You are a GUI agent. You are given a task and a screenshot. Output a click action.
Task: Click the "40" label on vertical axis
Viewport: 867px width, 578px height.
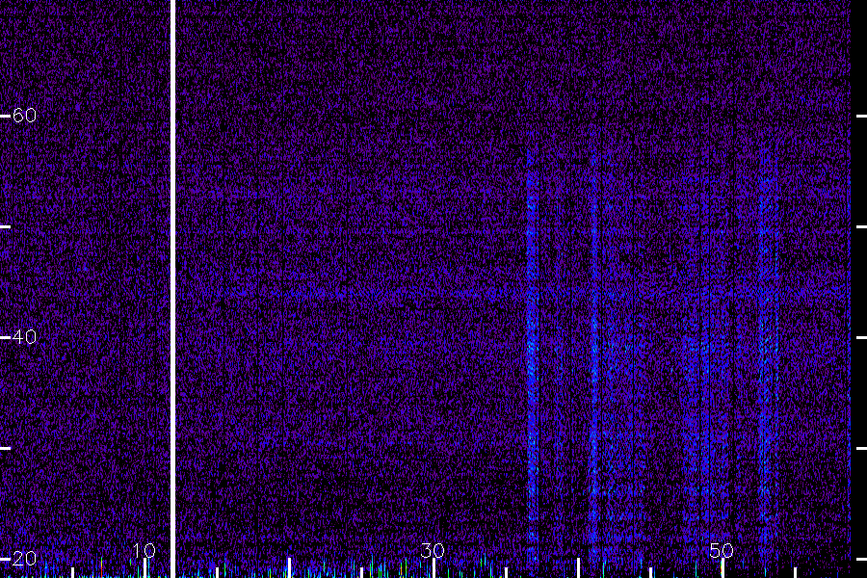[24, 337]
